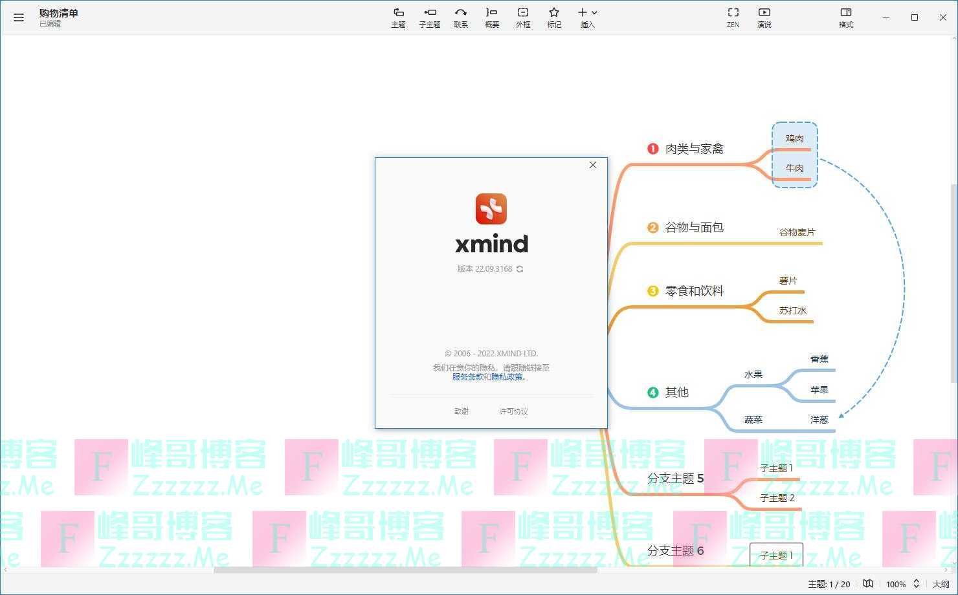Click the 概要 (Summary) toolbar icon

[x=491, y=17]
